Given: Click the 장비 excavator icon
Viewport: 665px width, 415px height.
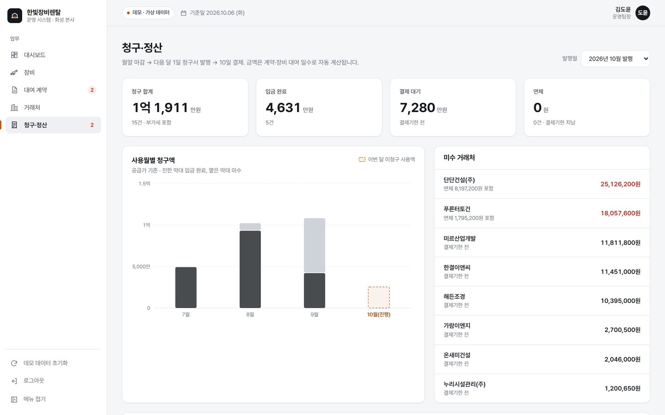Looking at the screenshot, I should click(14, 72).
